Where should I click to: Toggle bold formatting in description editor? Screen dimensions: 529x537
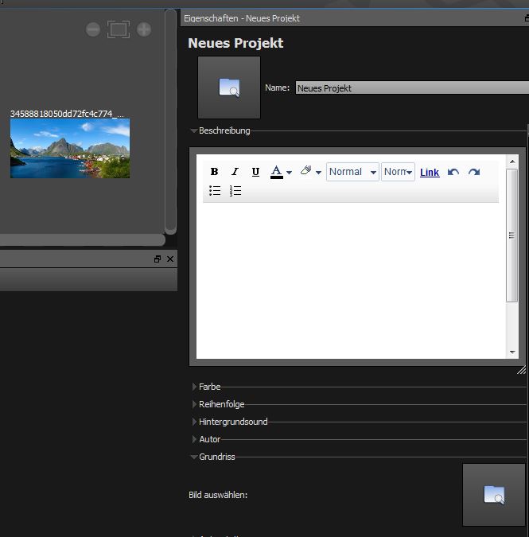pyautogui.click(x=214, y=172)
